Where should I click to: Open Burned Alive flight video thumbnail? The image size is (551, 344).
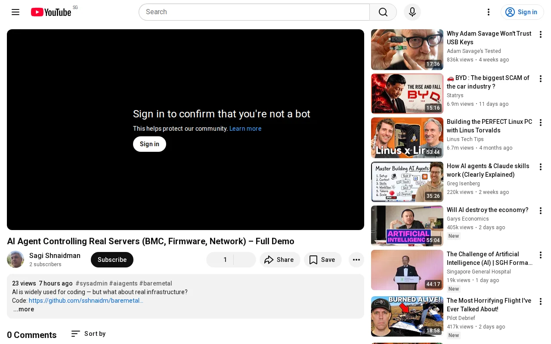coord(407,316)
